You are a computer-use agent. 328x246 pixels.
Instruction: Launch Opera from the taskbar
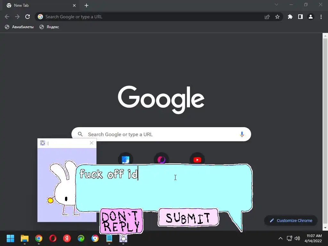click(x=53, y=238)
